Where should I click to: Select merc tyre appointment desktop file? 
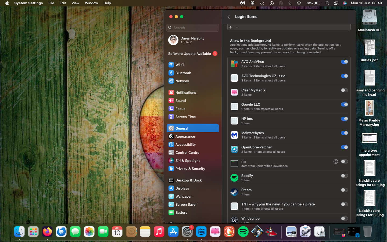pyautogui.click(x=369, y=144)
